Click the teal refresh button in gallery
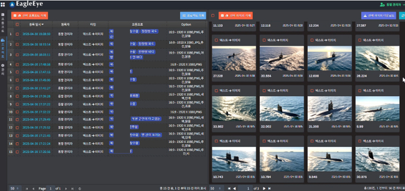 (x=402, y=16)
